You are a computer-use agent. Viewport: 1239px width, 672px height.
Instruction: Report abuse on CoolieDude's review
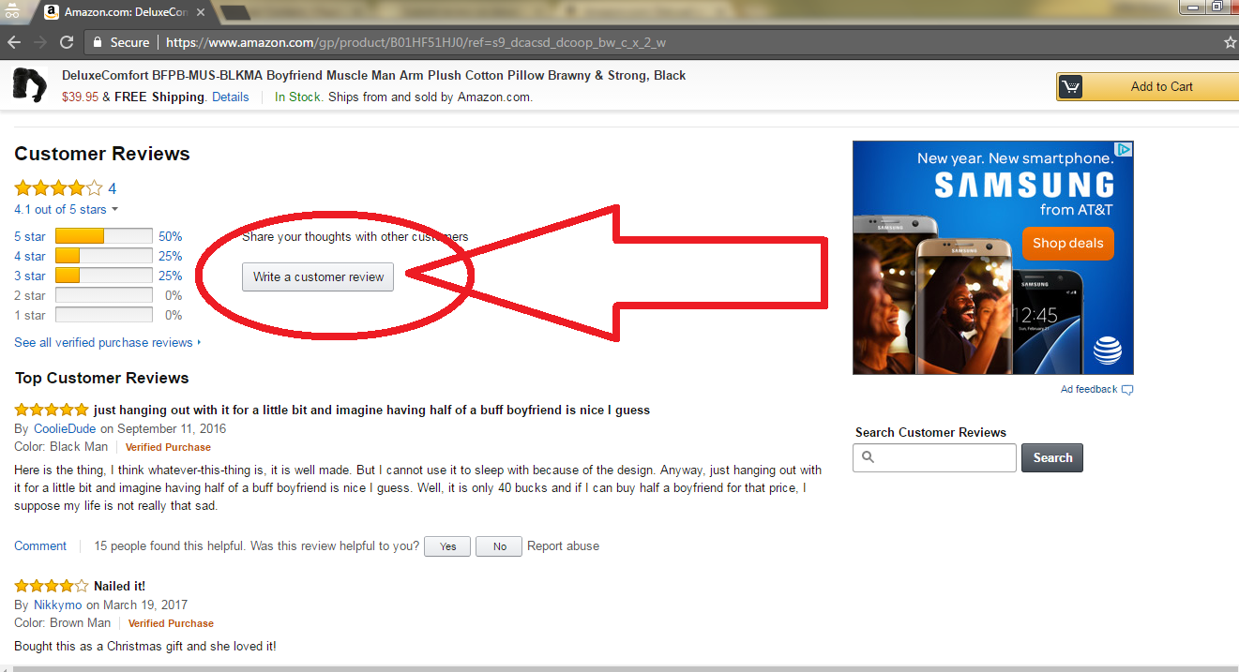(x=563, y=545)
